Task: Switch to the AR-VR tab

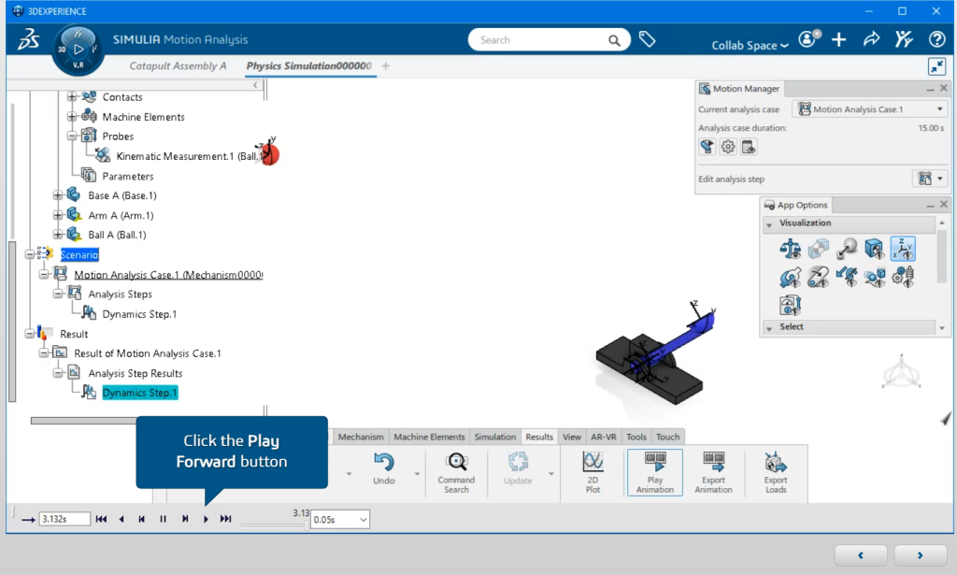Action: (603, 437)
